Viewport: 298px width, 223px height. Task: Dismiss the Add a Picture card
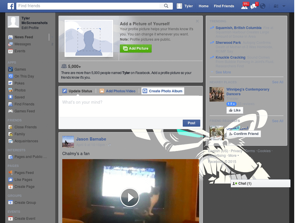tap(197, 21)
